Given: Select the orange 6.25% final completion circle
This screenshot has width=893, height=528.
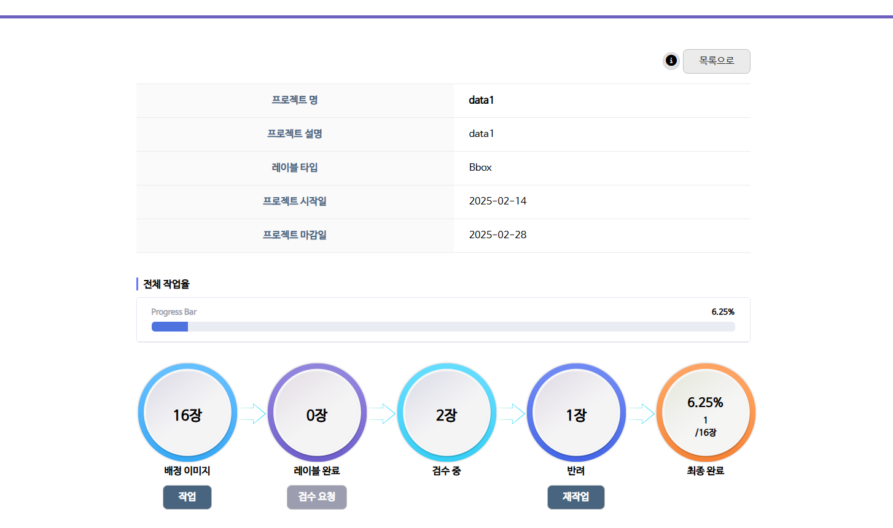Looking at the screenshot, I should click(706, 413).
